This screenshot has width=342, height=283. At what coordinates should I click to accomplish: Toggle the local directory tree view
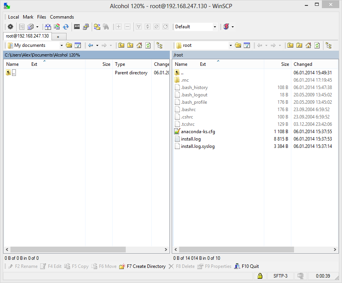[159, 45]
